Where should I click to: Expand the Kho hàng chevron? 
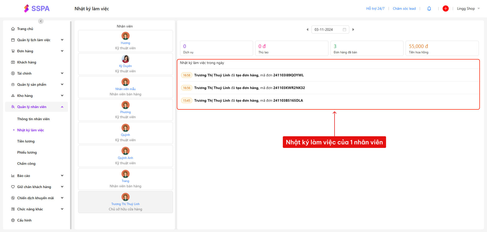(62, 96)
